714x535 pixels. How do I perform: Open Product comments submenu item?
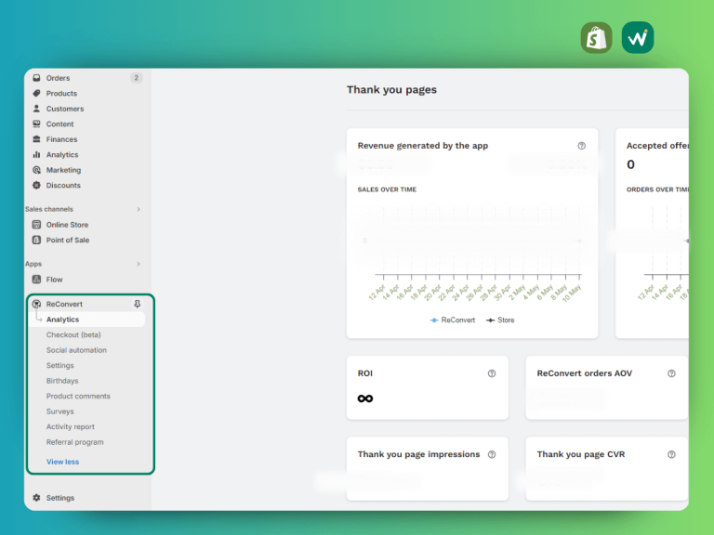click(78, 397)
